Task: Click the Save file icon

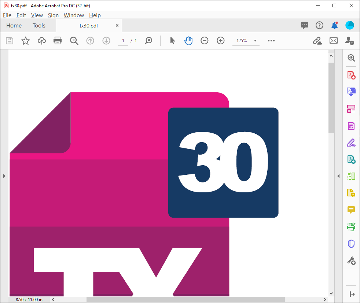Action: pos(10,41)
